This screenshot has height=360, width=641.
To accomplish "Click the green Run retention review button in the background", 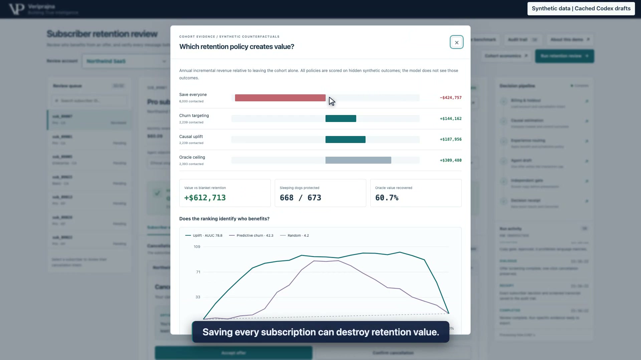I will click(x=565, y=56).
